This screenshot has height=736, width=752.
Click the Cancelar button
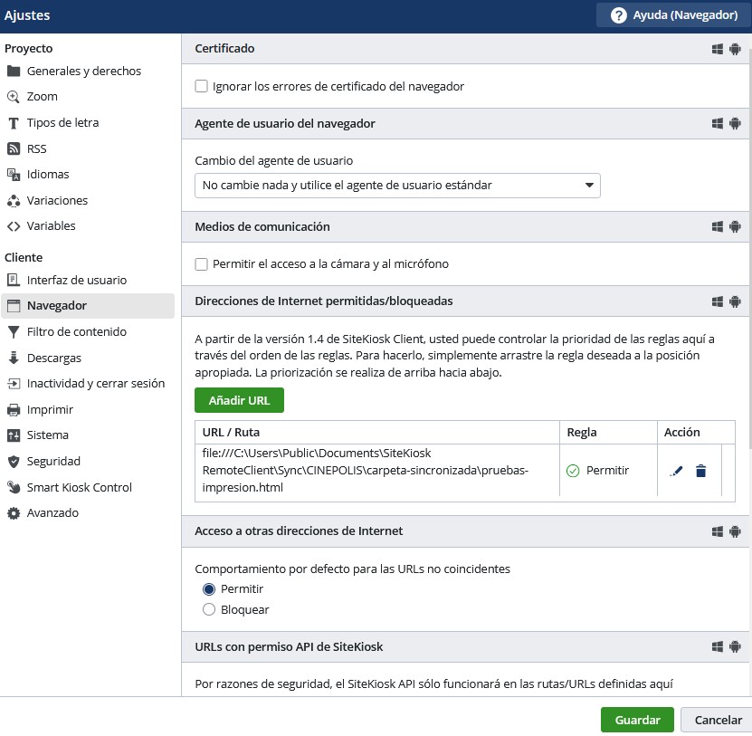[717, 720]
